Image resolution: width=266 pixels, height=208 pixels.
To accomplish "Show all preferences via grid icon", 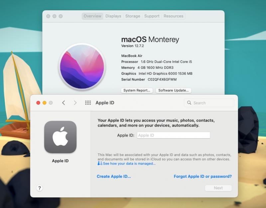I will pyautogui.click(x=88, y=103).
